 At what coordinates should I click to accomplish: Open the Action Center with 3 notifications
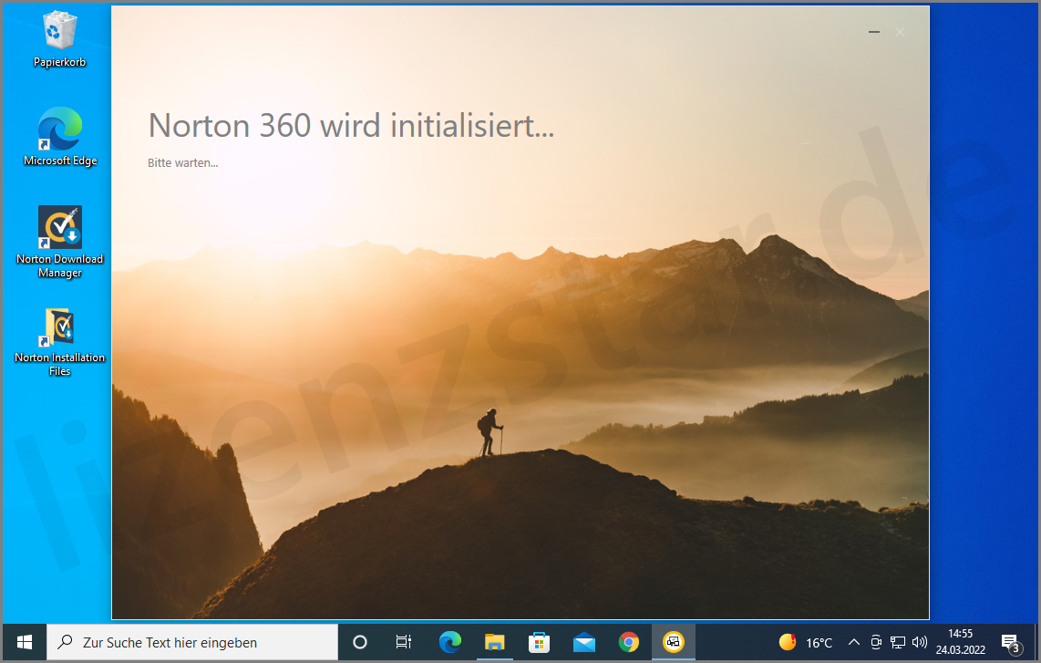1012,642
